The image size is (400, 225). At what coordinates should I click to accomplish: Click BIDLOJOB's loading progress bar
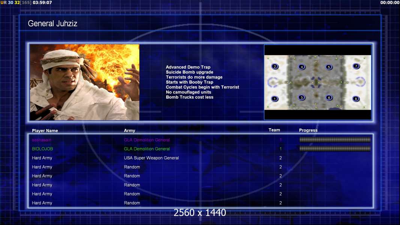335,148
